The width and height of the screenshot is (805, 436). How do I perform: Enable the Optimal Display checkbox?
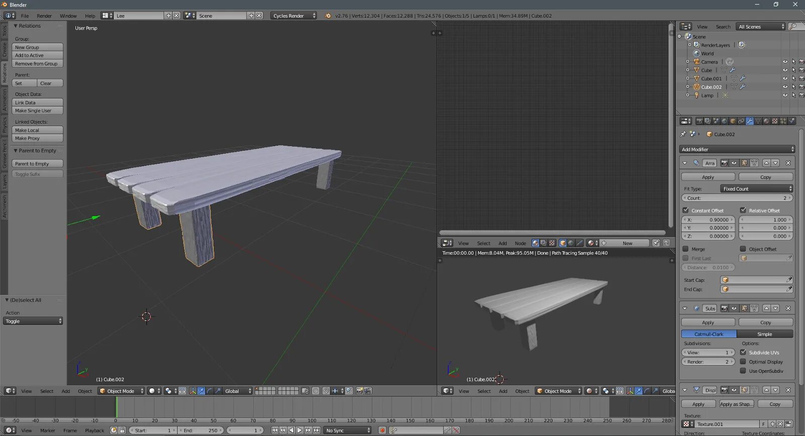743,362
